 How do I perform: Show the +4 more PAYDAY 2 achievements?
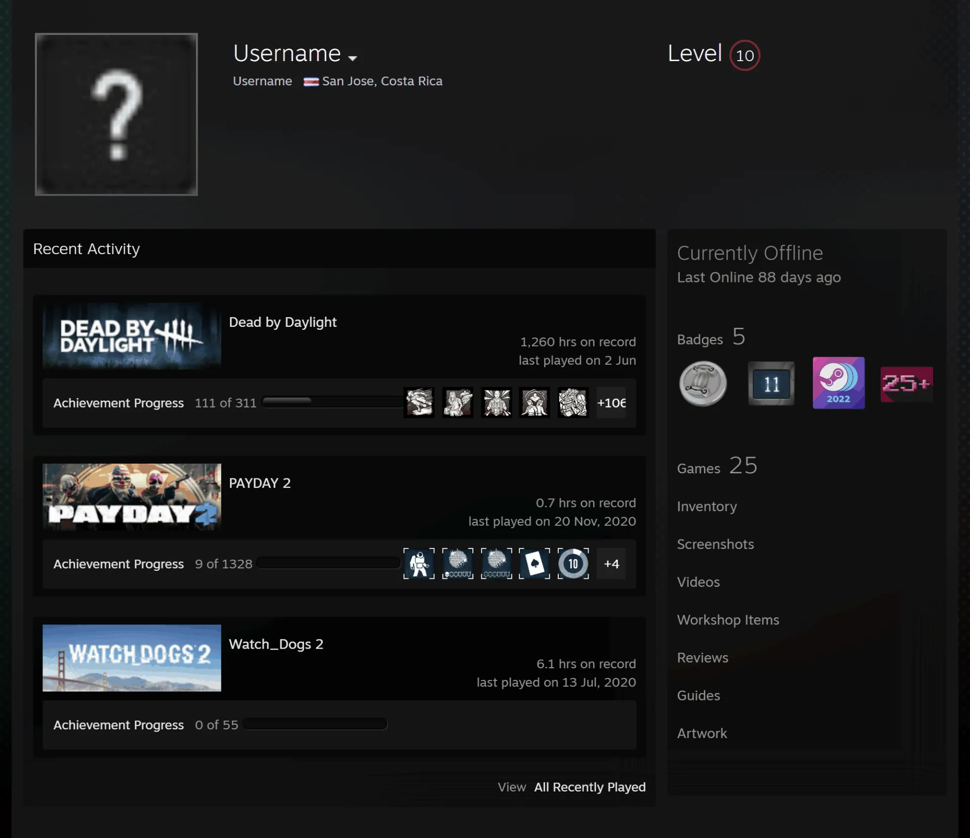click(x=611, y=563)
